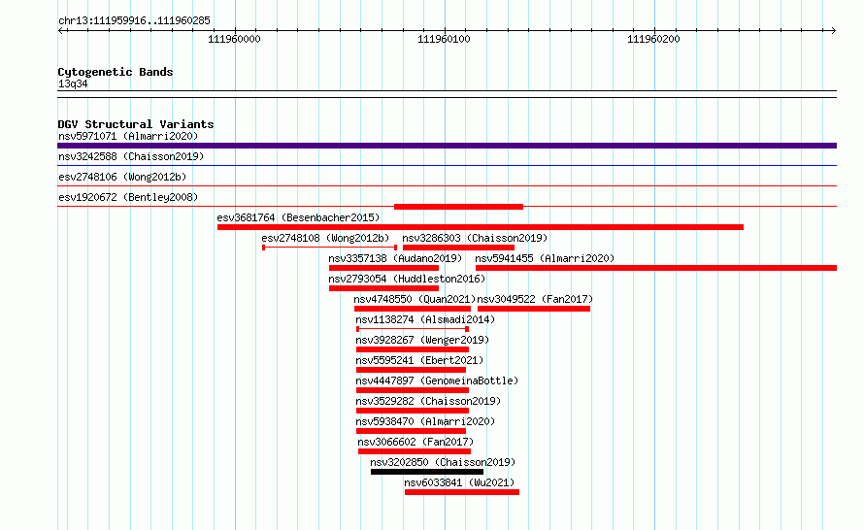Select the esv2748106 (Wong2012b) label

[122, 177]
